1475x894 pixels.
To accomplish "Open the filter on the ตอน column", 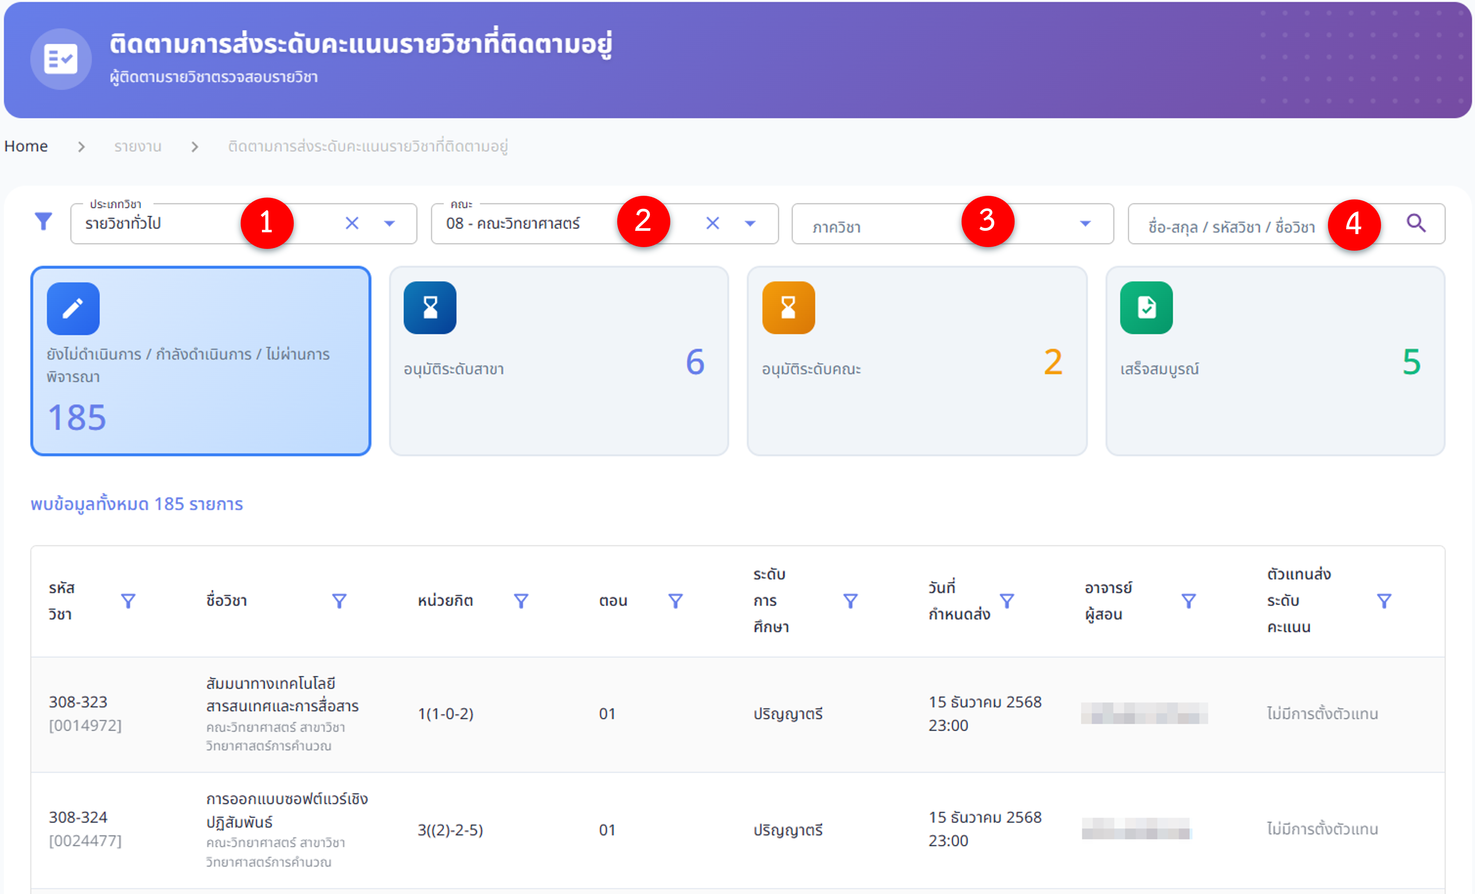I will [x=675, y=600].
